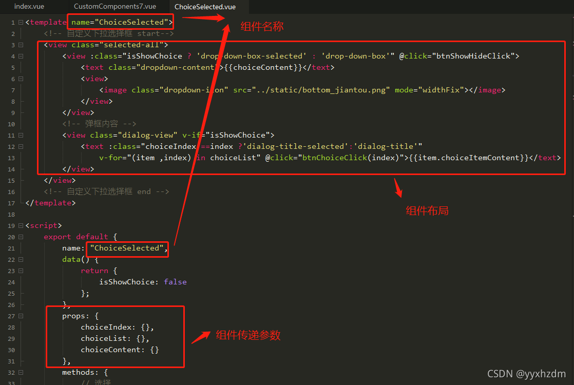Click the btnShowHideClick handler text
This screenshot has width=574, height=385.
[x=473, y=56]
